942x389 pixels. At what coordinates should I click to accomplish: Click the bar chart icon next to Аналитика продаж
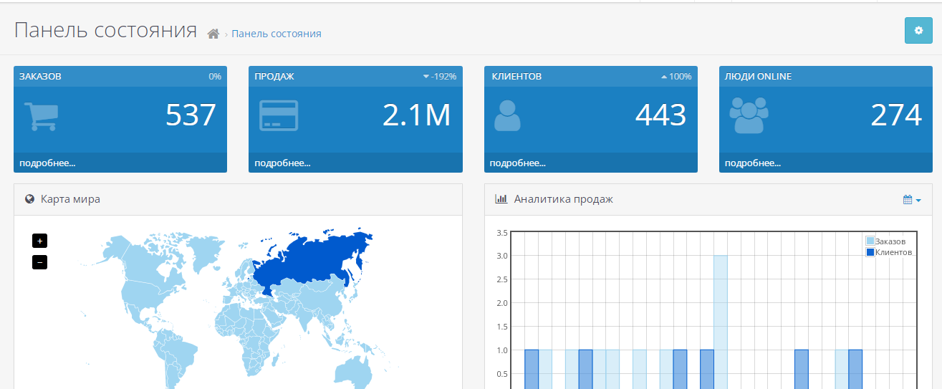501,199
